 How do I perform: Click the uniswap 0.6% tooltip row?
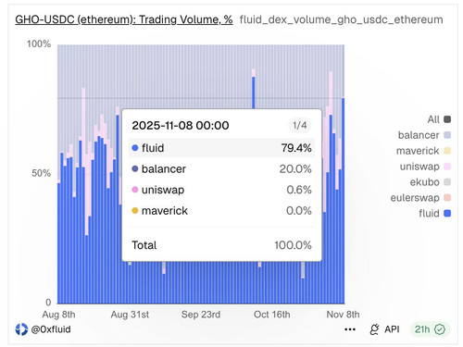(x=221, y=190)
